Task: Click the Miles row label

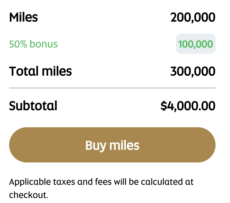Action: (23, 17)
